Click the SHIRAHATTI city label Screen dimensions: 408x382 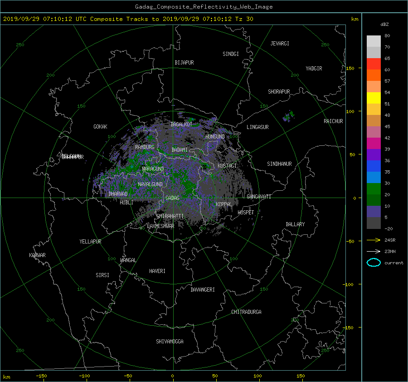pos(170,216)
